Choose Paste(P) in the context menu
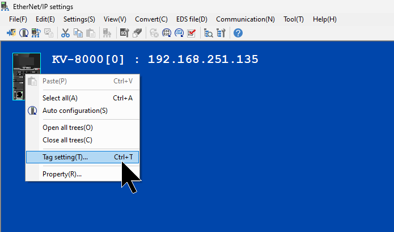The height and width of the screenshot is (232, 394). point(82,81)
